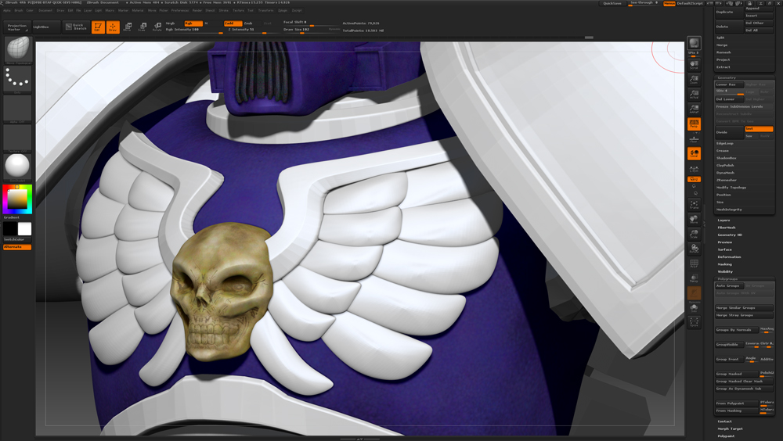Enable the Smt smoothing option
The image size is (783, 441).
(x=759, y=128)
